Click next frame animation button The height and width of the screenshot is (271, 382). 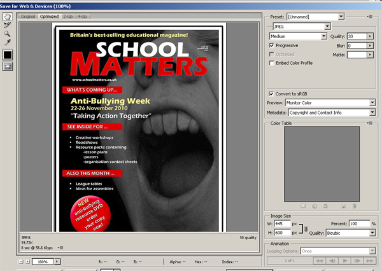357,261
